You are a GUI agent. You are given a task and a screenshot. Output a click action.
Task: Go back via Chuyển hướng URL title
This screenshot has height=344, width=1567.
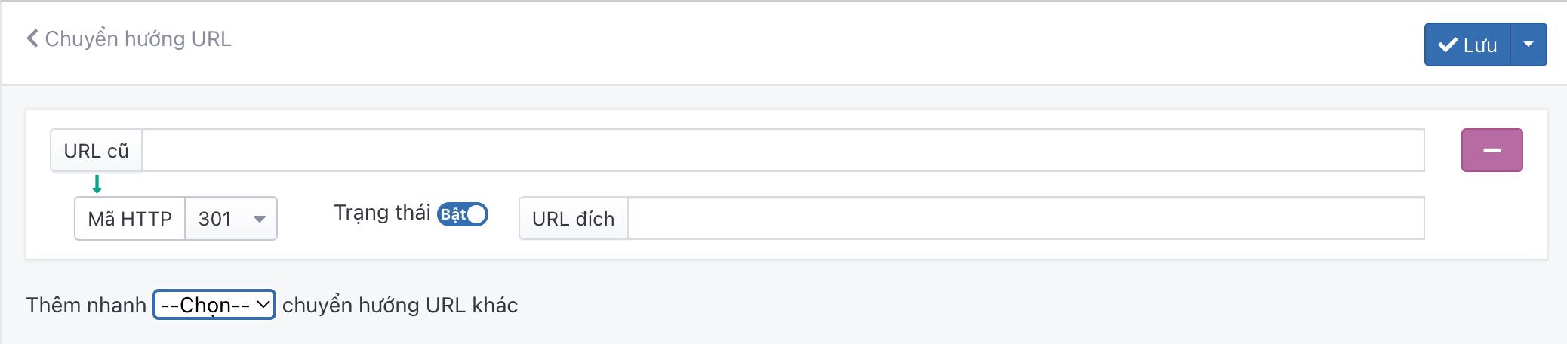pos(138,38)
